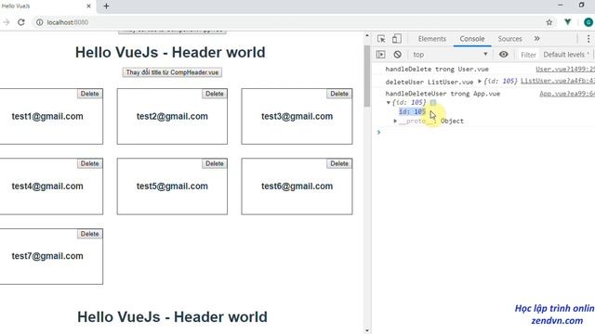Screen dimensions: 595x334
Task: Toggle device toolbar in DevTools
Action: [397, 39]
